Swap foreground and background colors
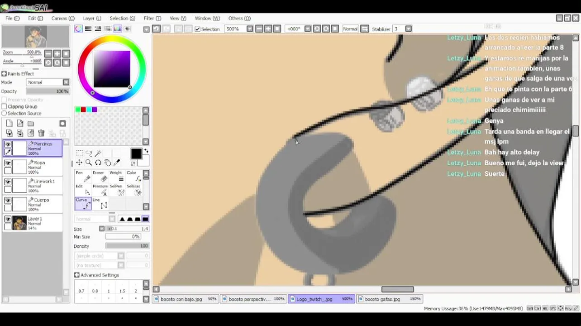 coord(146,151)
